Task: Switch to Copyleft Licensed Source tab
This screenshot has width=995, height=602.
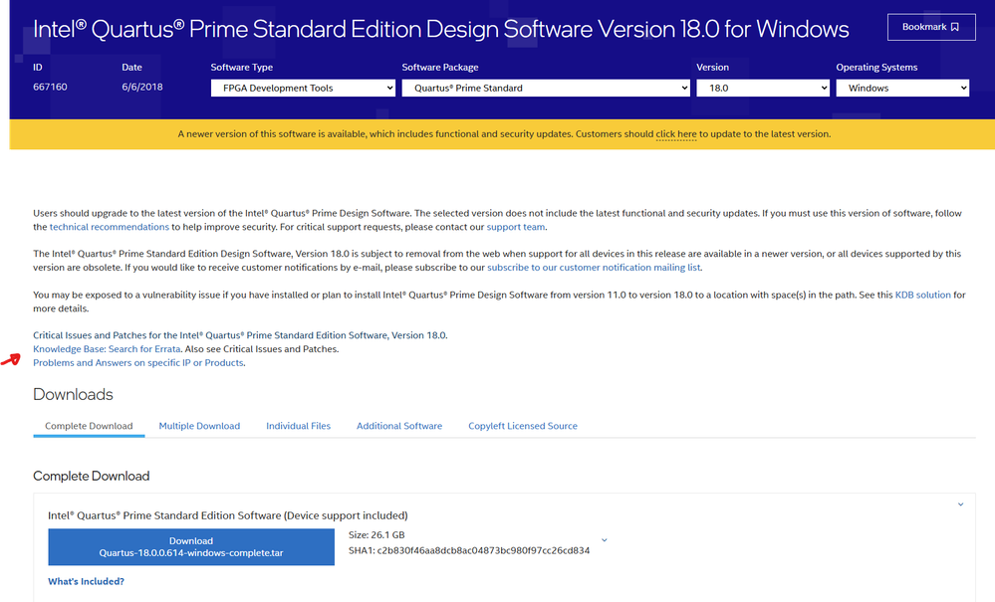Action: pyautogui.click(x=523, y=426)
